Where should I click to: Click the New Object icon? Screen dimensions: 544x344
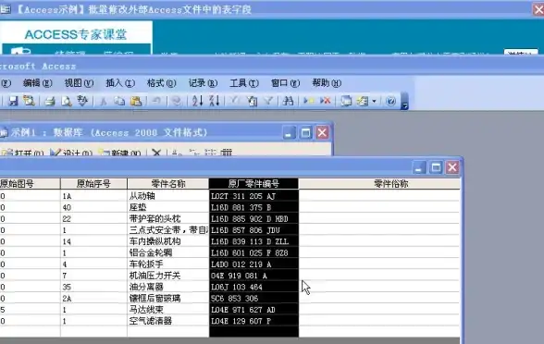pos(363,101)
